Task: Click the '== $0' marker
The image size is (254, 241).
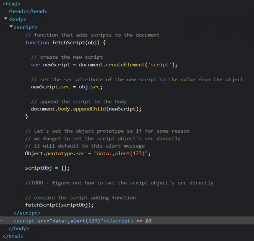Action: pyautogui.click(x=144, y=221)
